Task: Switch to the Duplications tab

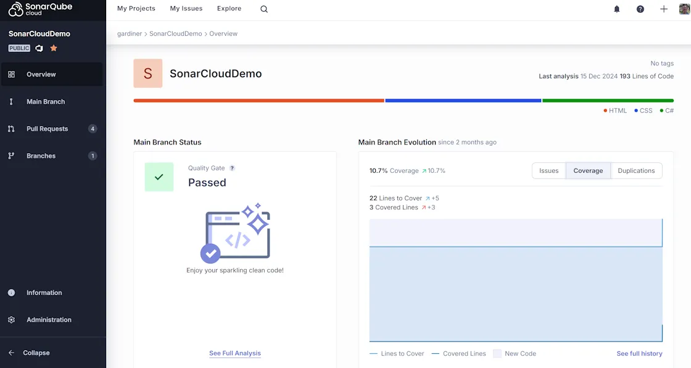Action: [x=636, y=170]
